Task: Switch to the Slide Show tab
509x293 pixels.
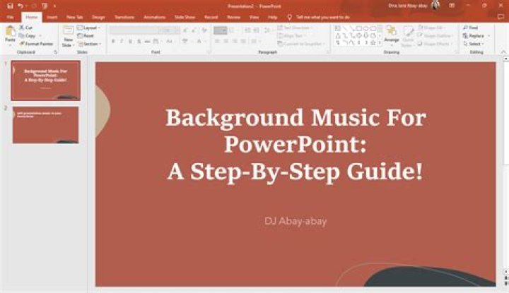Action: [x=185, y=17]
